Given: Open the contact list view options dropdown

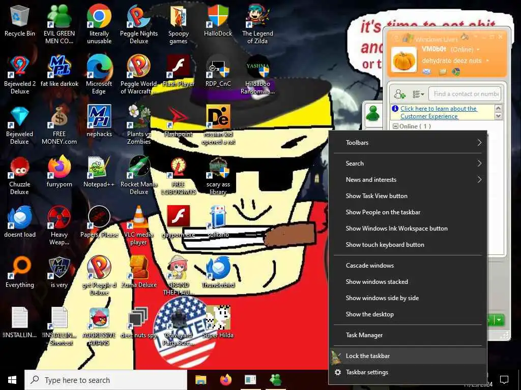Looking at the screenshot, I should pyautogui.click(x=418, y=94).
